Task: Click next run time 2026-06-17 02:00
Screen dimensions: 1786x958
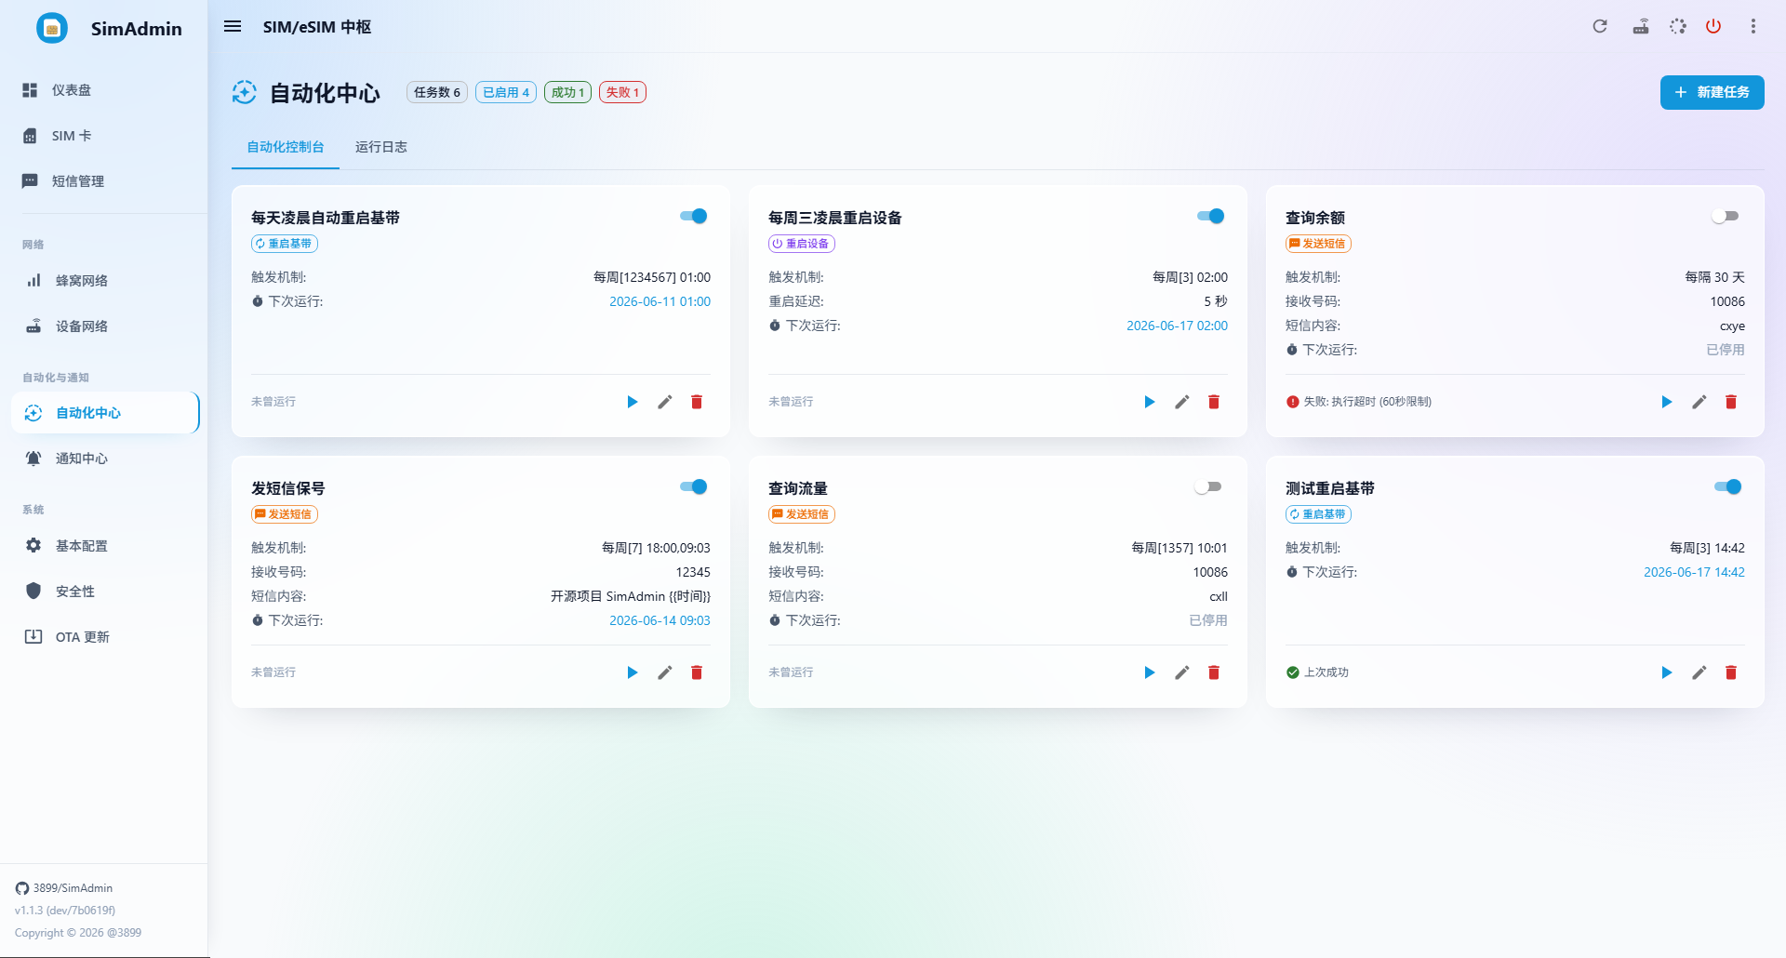Action: [x=1177, y=326]
